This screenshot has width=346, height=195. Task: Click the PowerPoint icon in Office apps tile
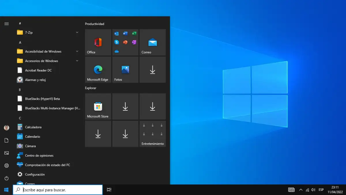click(x=125, y=42)
